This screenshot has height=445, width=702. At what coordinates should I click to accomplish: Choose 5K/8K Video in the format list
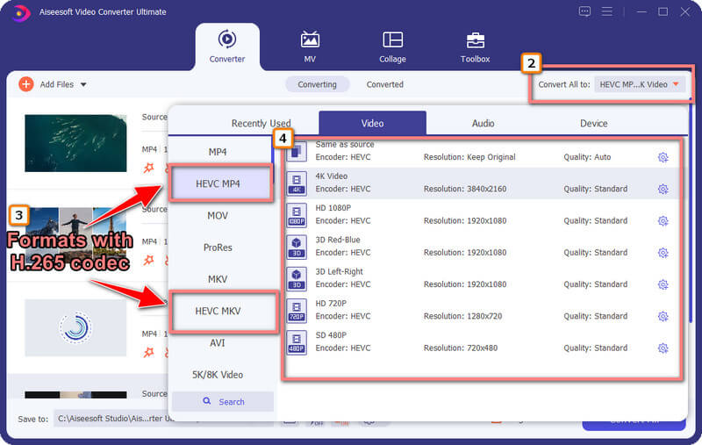pos(218,375)
